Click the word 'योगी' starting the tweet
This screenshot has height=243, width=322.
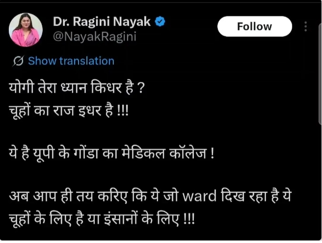(x=21, y=88)
